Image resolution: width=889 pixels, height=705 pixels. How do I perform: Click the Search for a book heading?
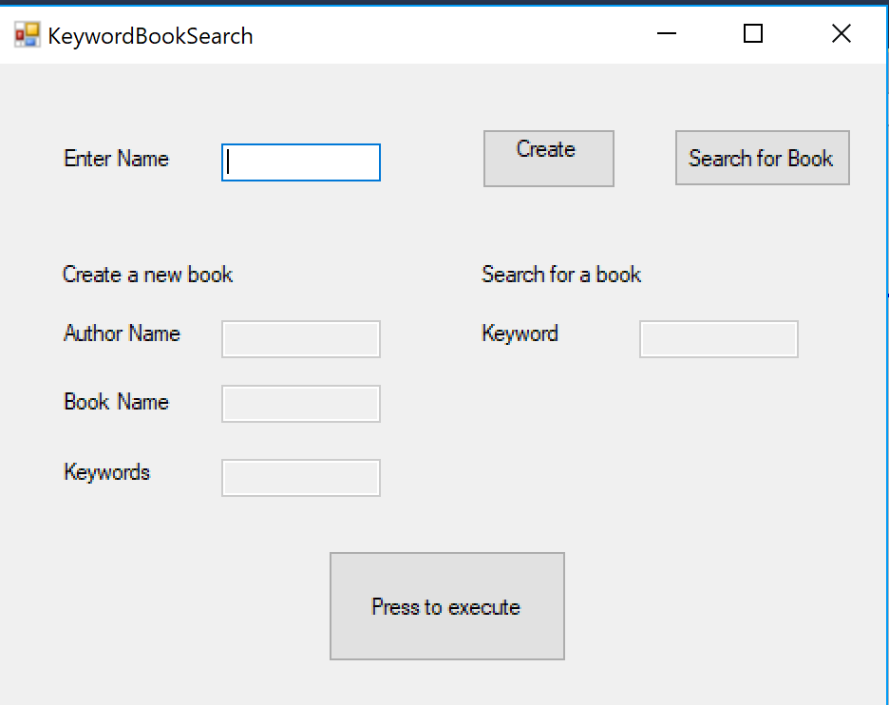click(x=561, y=275)
